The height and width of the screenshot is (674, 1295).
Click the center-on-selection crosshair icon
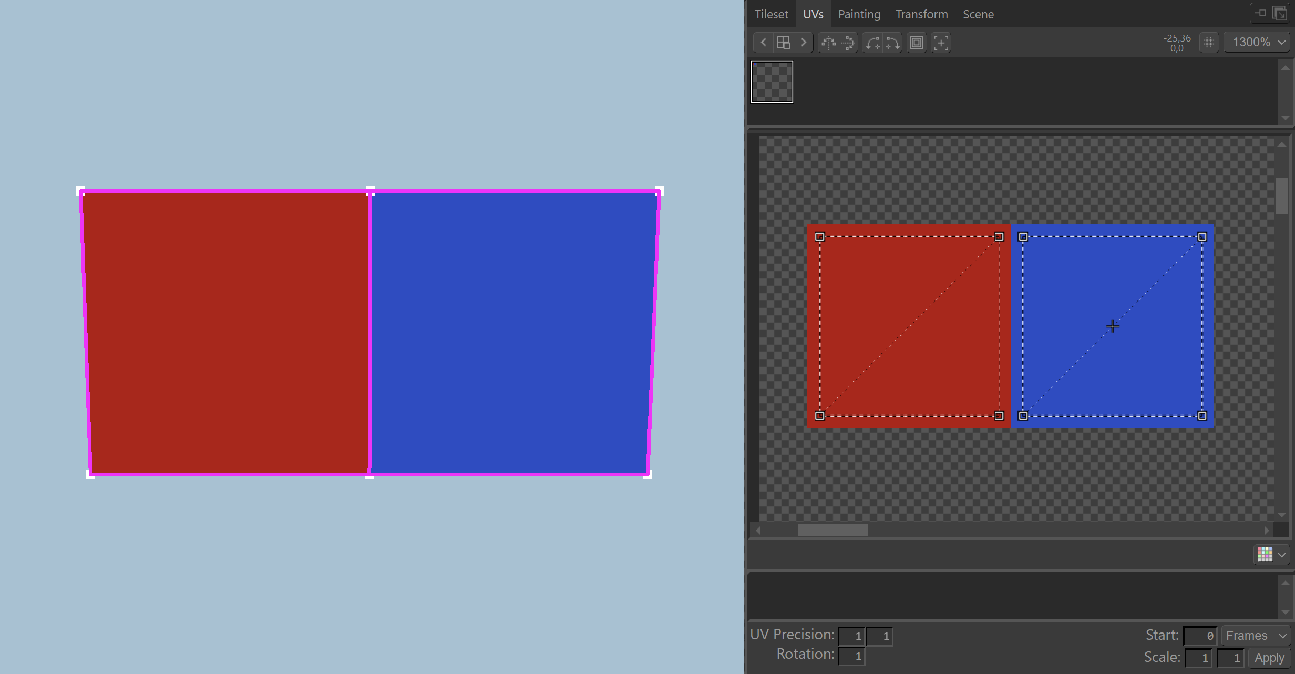click(941, 43)
